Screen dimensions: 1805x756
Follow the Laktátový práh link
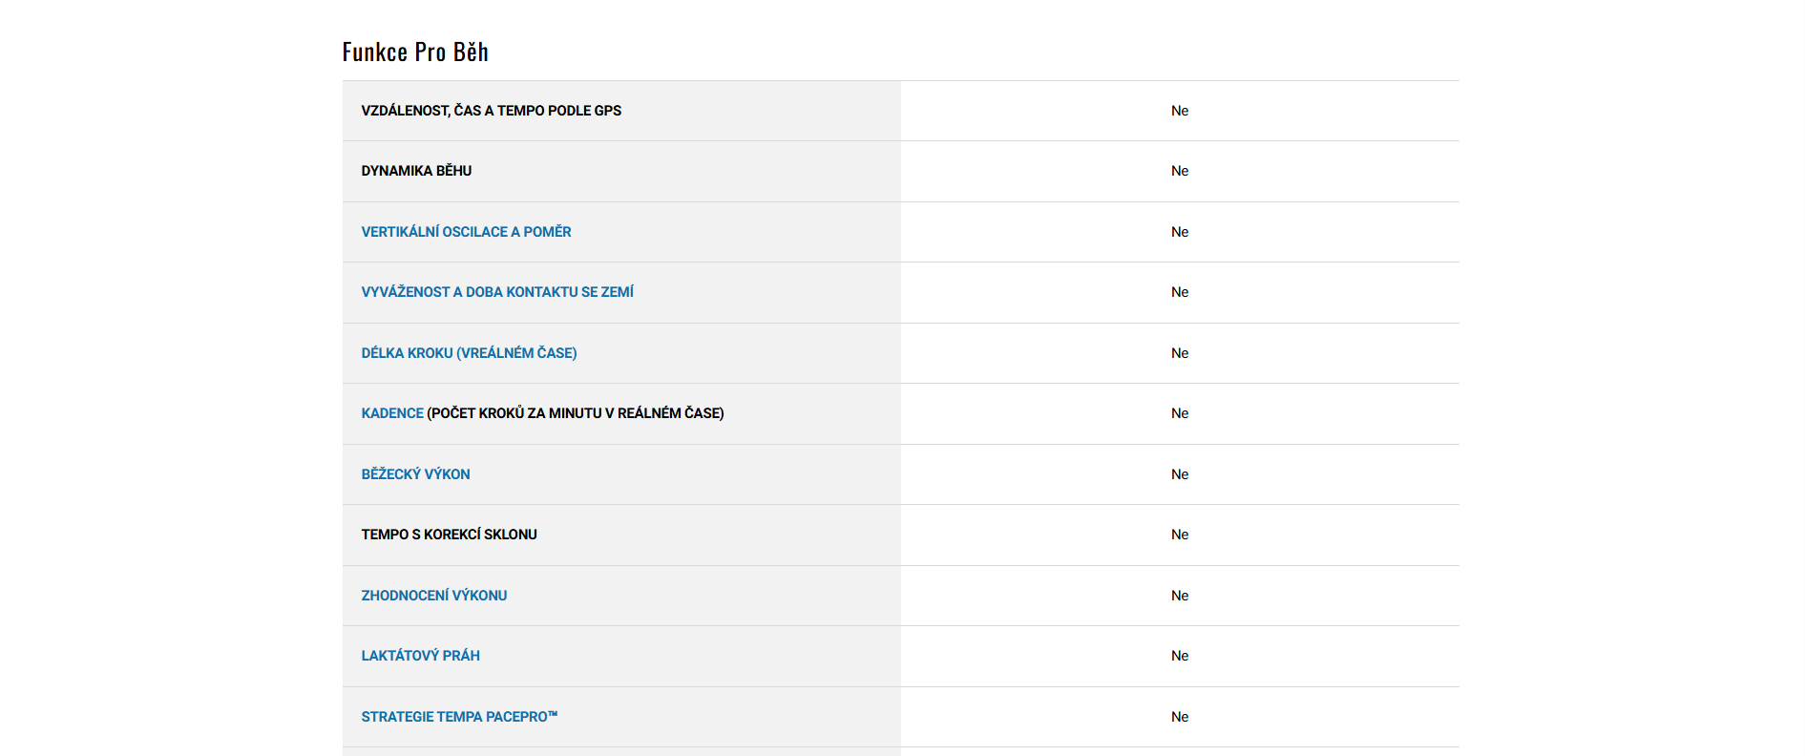click(x=420, y=656)
